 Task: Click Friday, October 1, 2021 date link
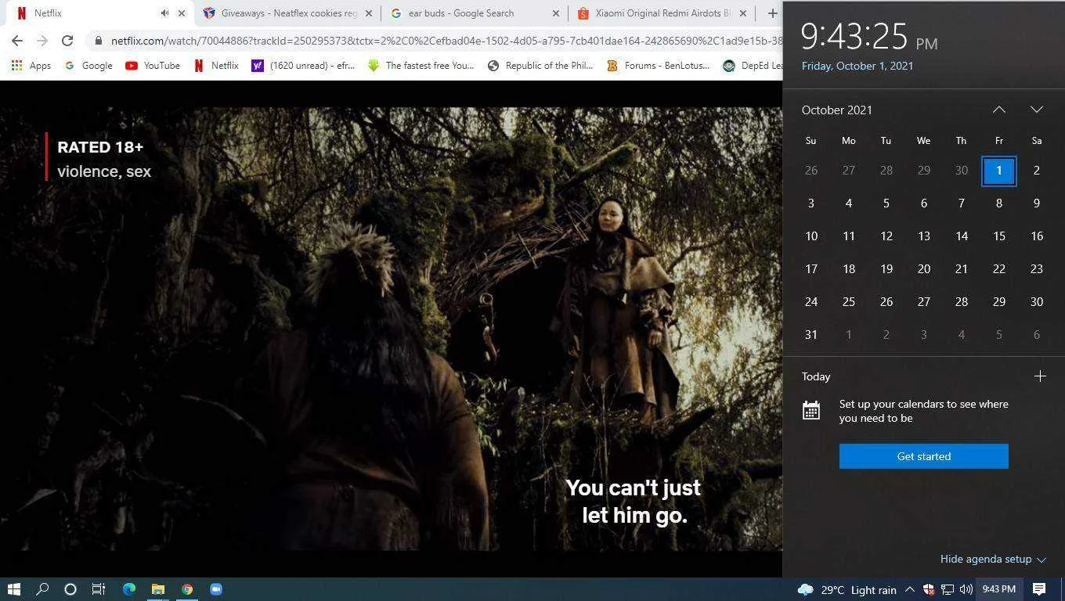857,66
